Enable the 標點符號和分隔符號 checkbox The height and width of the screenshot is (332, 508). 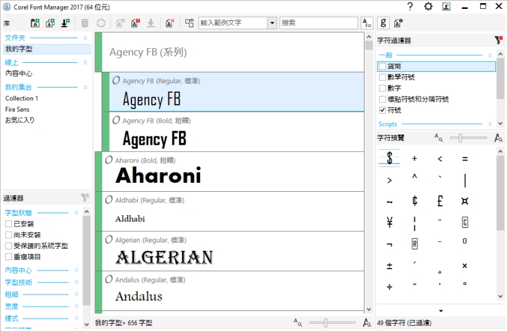pyautogui.click(x=382, y=99)
